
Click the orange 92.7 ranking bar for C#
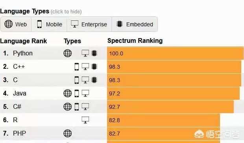[x=170, y=107]
